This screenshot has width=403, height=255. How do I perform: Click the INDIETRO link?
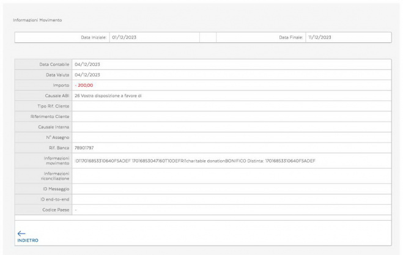(28, 240)
